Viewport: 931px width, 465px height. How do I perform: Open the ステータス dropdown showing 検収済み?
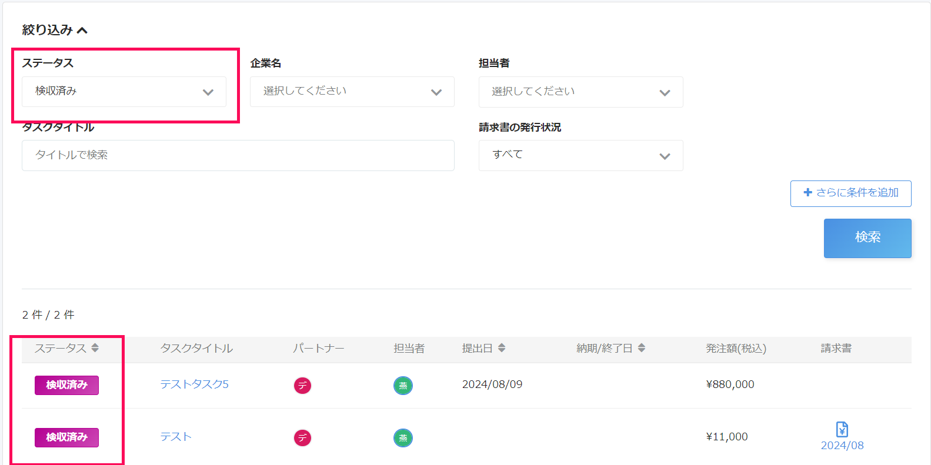(x=124, y=92)
